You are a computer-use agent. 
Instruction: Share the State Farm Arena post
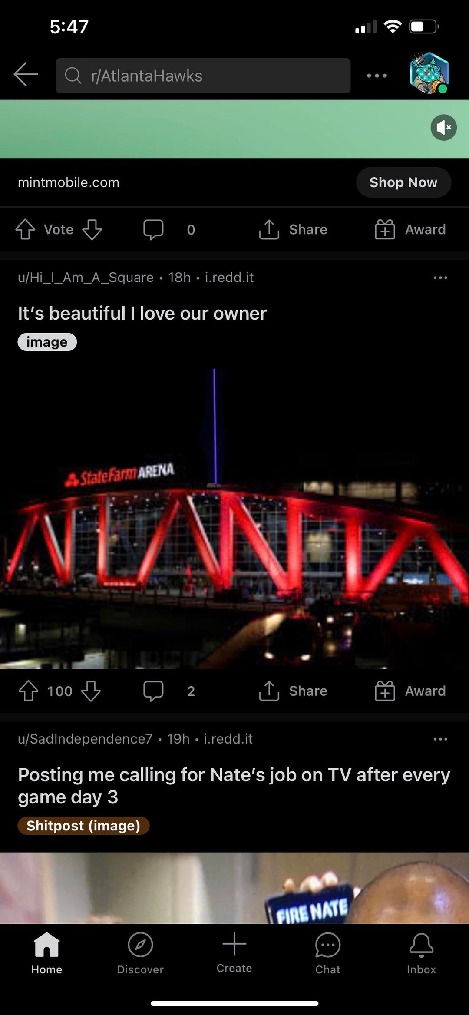coord(293,691)
